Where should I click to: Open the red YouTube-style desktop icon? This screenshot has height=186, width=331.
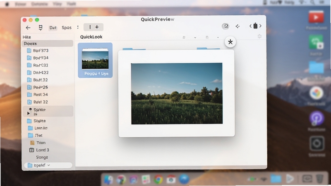pyautogui.click(x=316, y=17)
